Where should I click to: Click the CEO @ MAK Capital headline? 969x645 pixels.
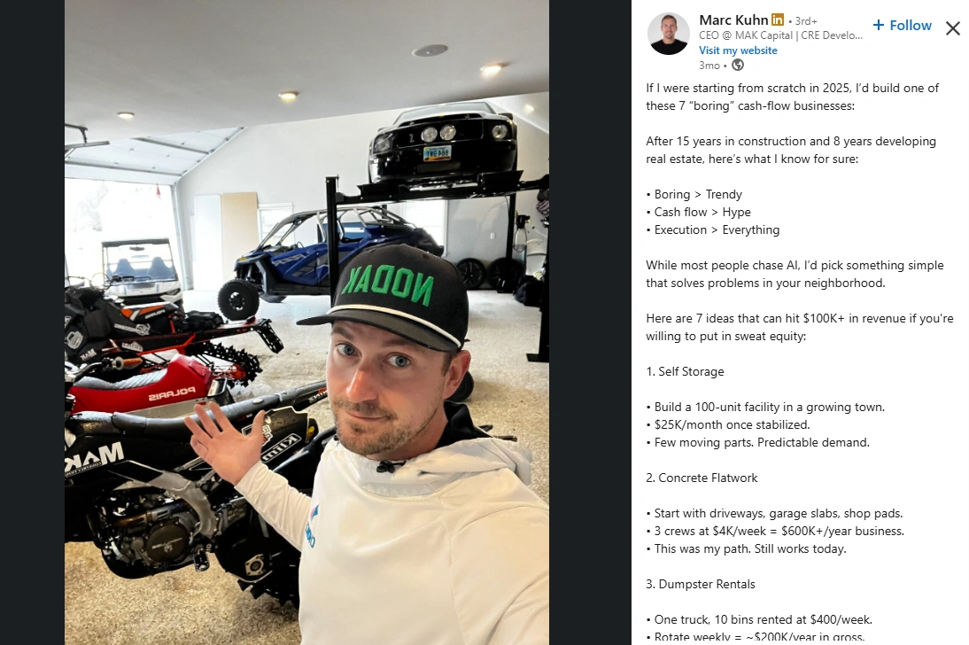tap(780, 35)
